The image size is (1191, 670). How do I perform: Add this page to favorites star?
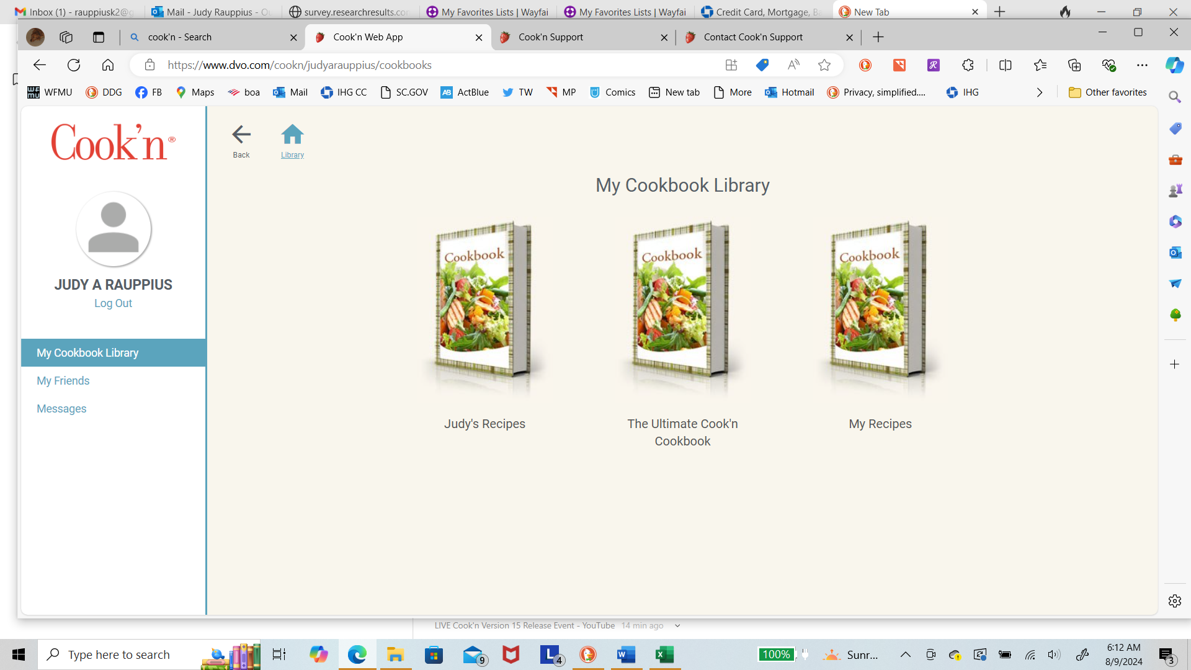[x=824, y=65]
